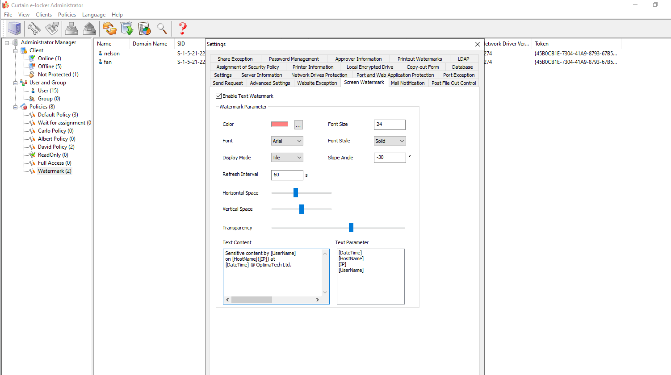The height and width of the screenshot is (375, 671).
Task: Select the User (15) tree node
Action: tap(48, 91)
